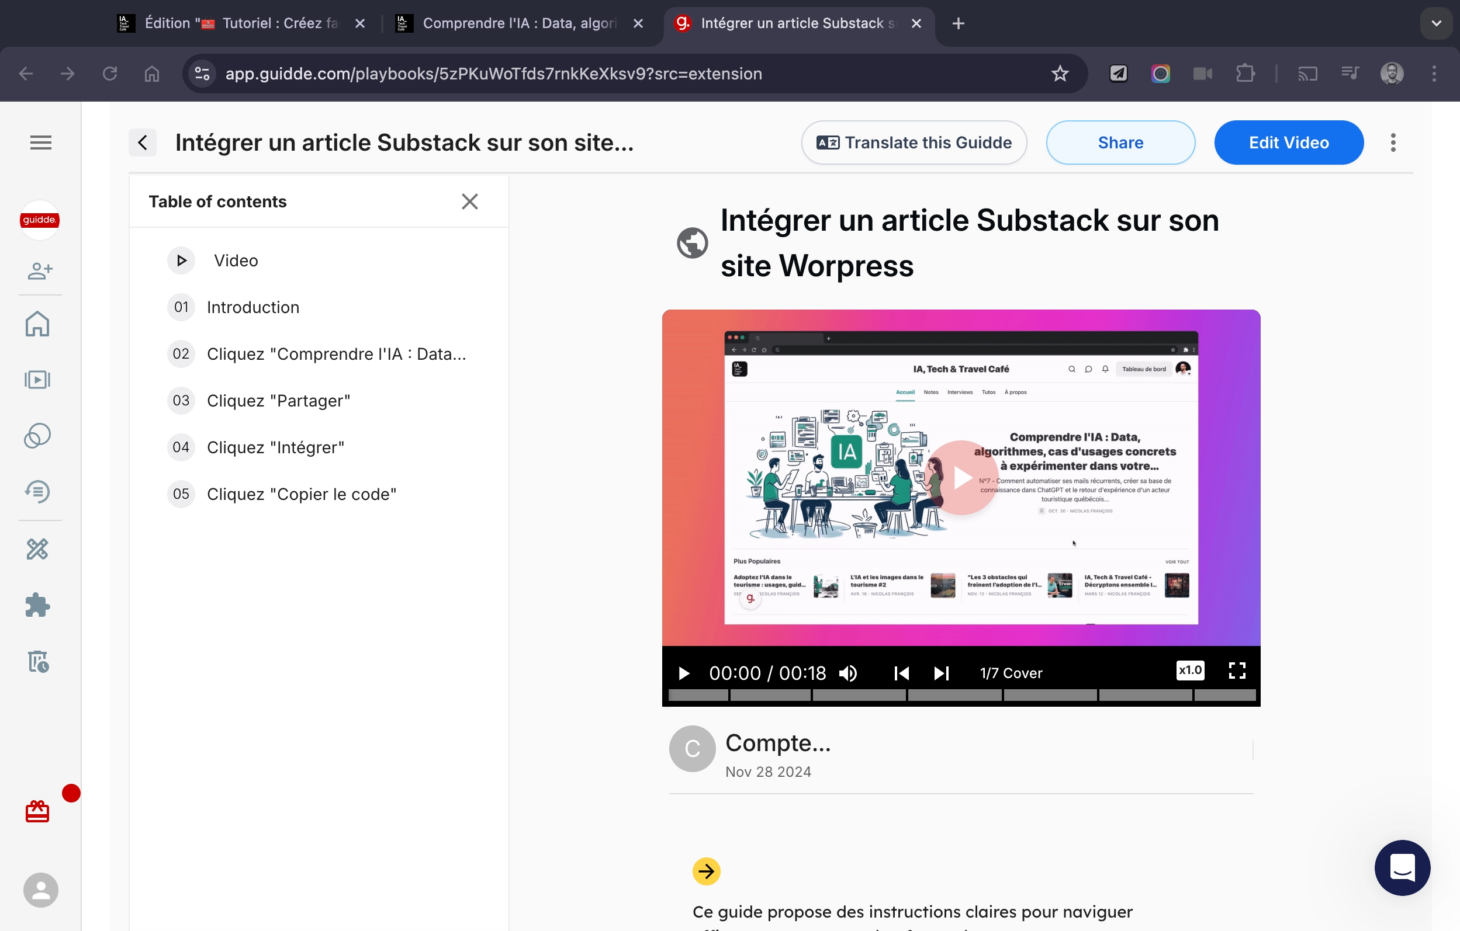This screenshot has height=931, width=1460.
Task: Open the gift rewards icon in the sidebar
Action: coord(37,811)
